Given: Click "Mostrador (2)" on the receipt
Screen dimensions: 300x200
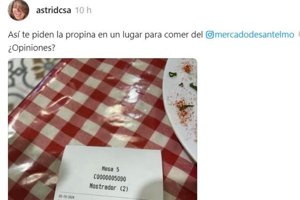Looking at the screenshot, I should pos(108,187).
